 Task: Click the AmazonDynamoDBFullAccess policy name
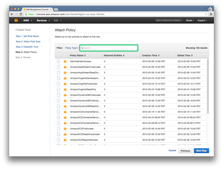(85, 95)
